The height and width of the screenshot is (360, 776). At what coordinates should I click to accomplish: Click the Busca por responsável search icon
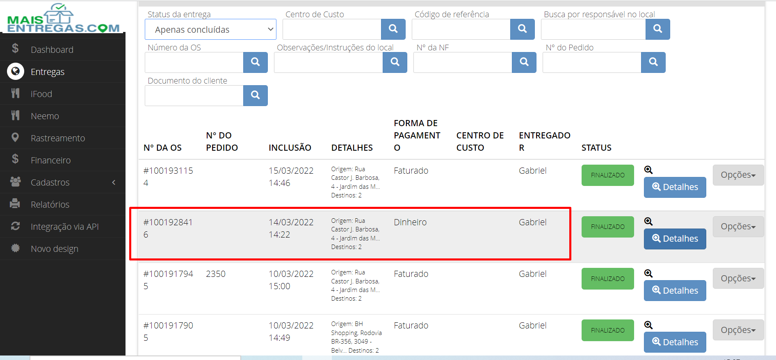[x=657, y=29]
